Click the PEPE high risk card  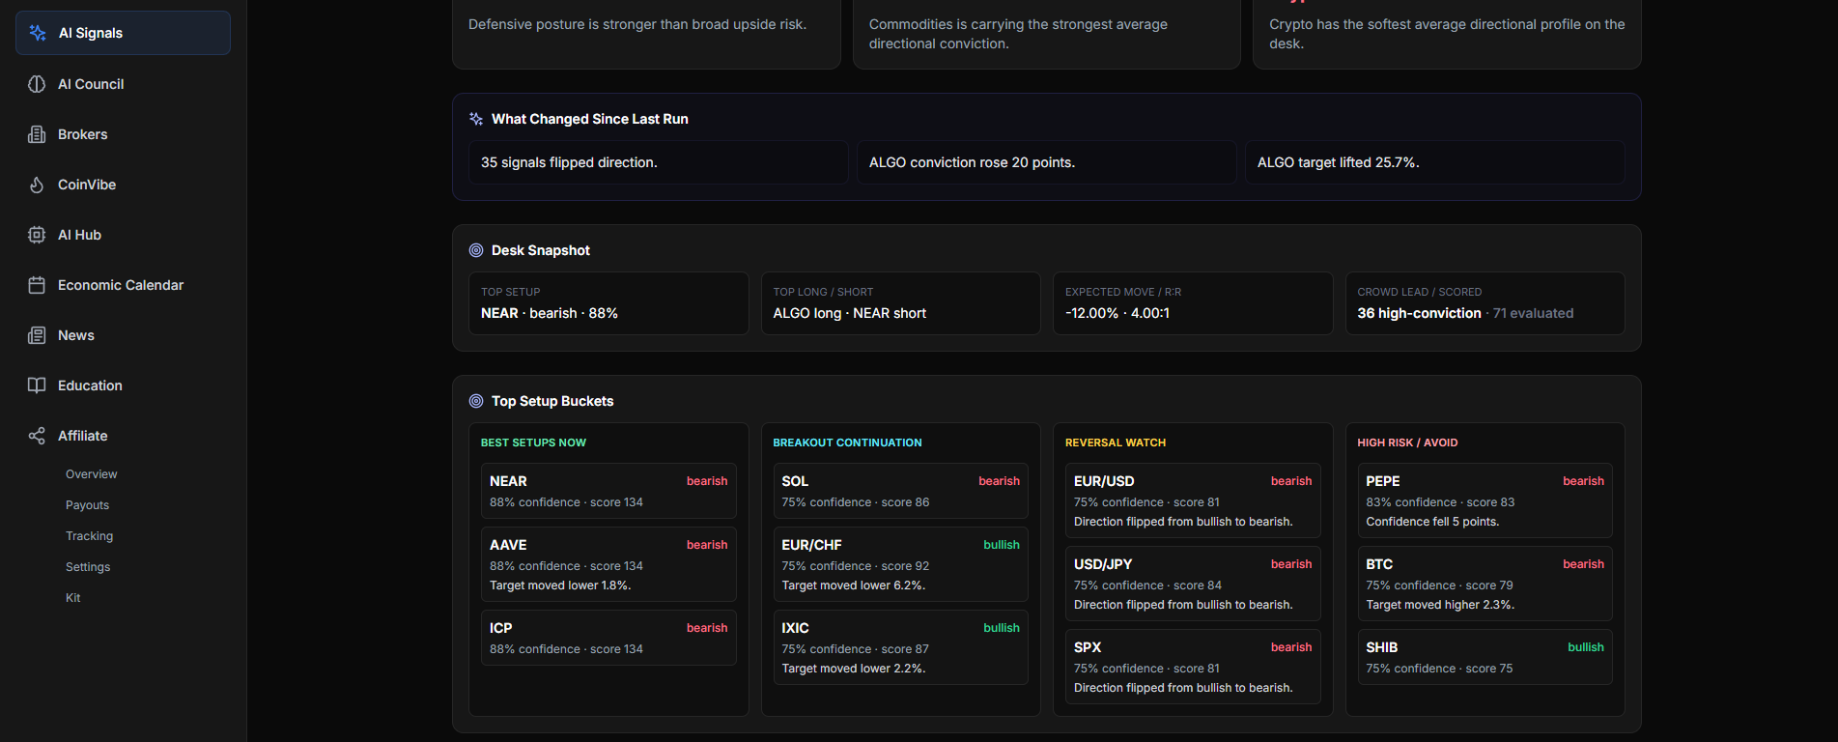[1484, 500]
